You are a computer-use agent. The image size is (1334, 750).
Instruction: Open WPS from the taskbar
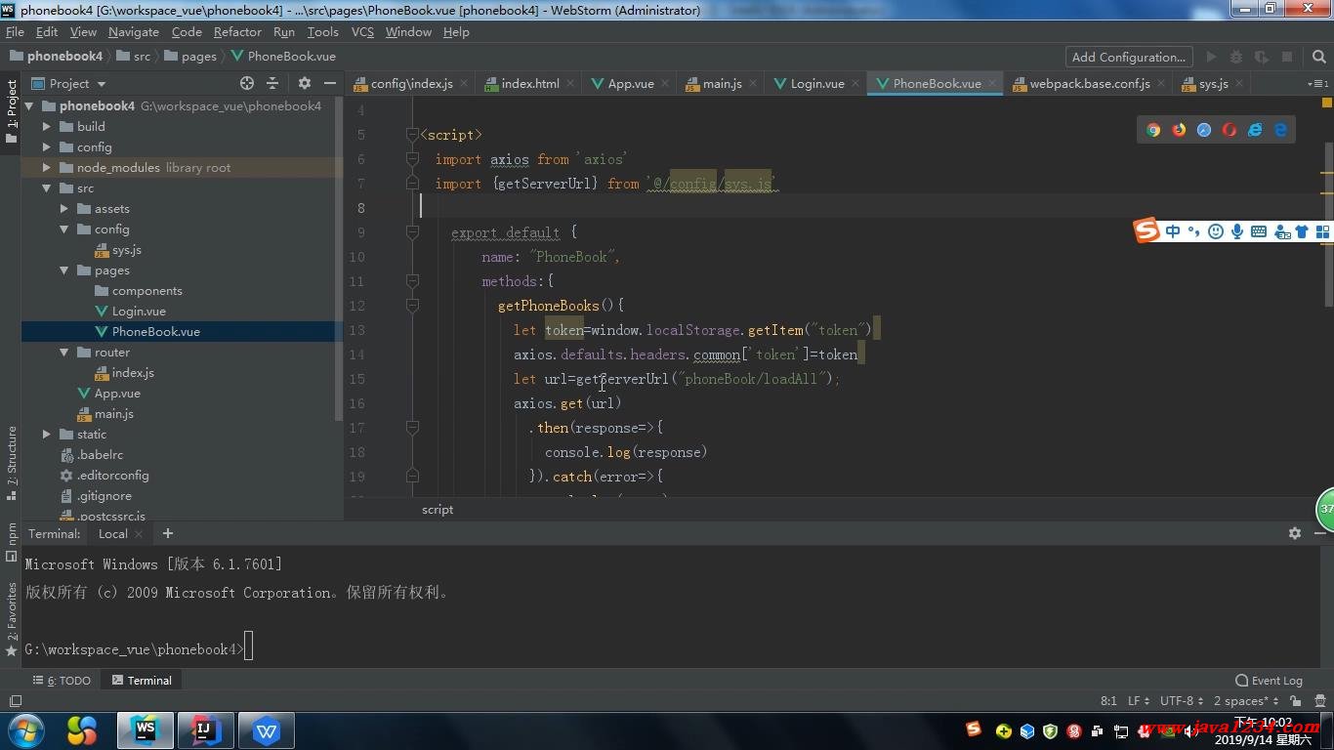tap(266, 729)
